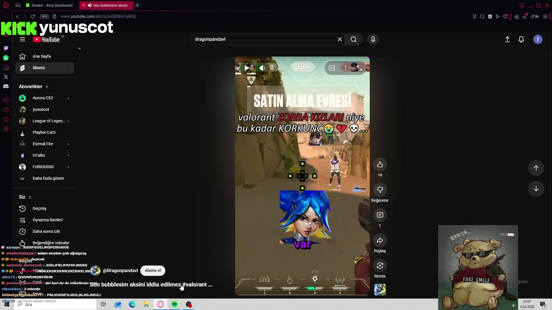
Task: Open the YouTube notifications bell
Action: pyautogui.click(x=521, y=39)
